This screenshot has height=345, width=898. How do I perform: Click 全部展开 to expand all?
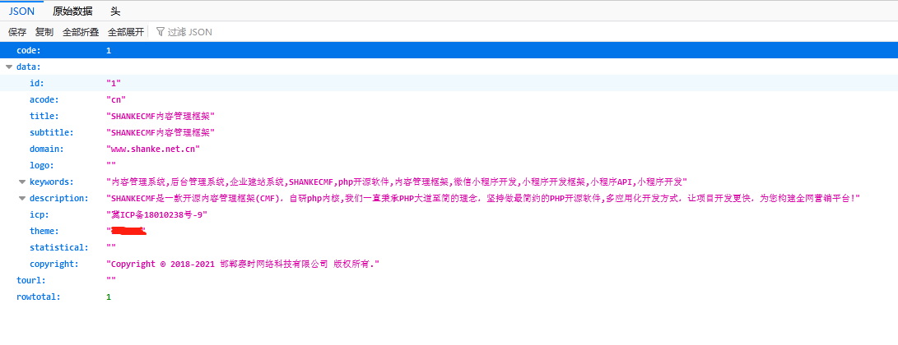tap(126, 32)
